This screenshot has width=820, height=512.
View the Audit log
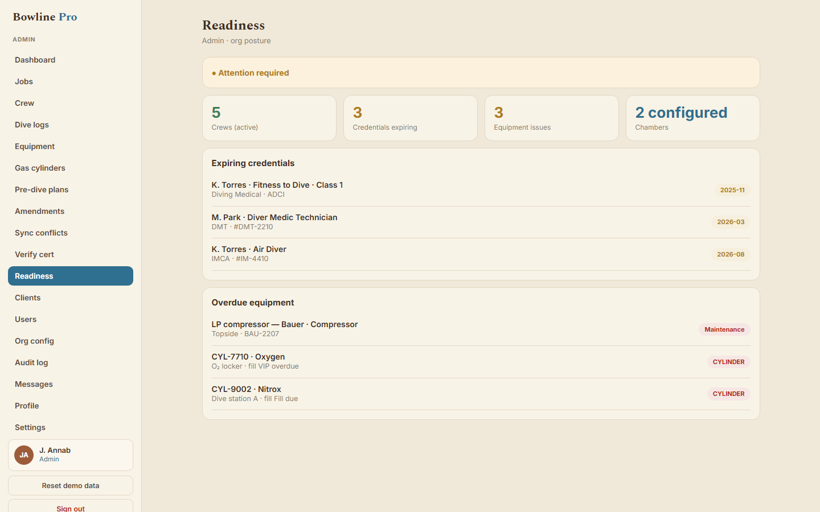[71, 362]
